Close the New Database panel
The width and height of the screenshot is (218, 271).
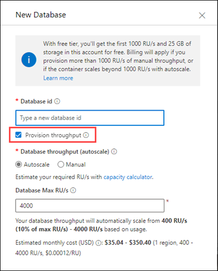coord(202,15)
